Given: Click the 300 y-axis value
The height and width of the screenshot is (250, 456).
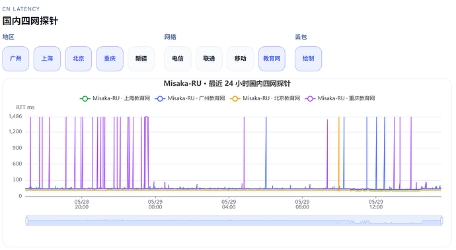Looking at the screenshot, I should point(17,179).
